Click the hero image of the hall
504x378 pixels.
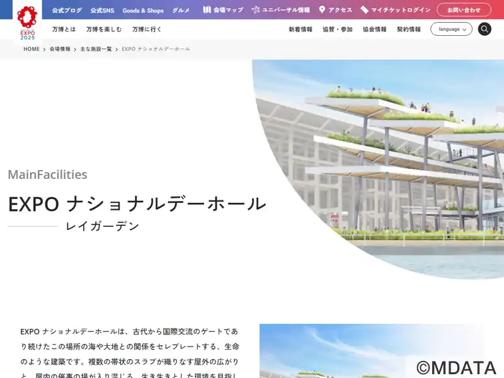point(378,169)
